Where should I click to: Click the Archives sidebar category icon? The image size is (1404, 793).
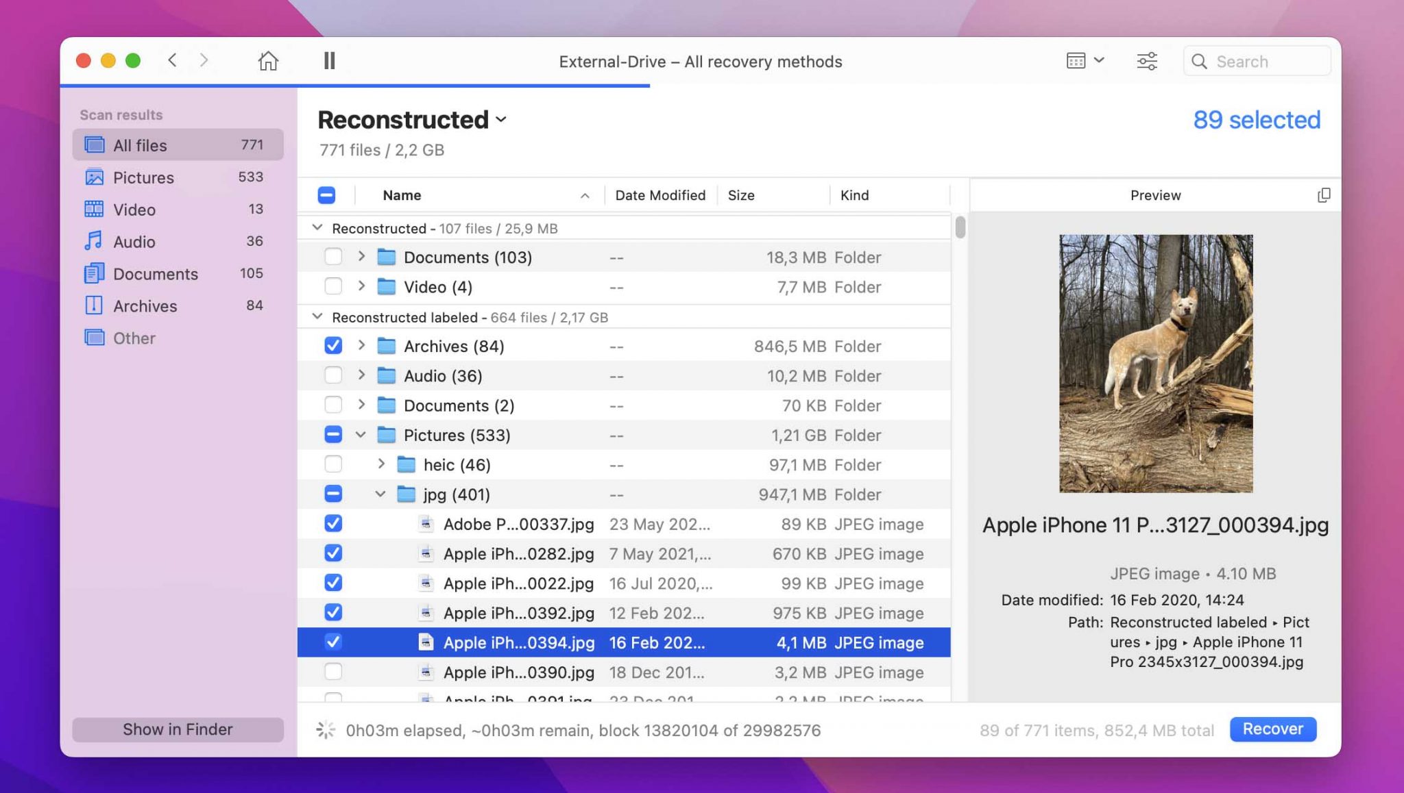click(x=93, y=306)
